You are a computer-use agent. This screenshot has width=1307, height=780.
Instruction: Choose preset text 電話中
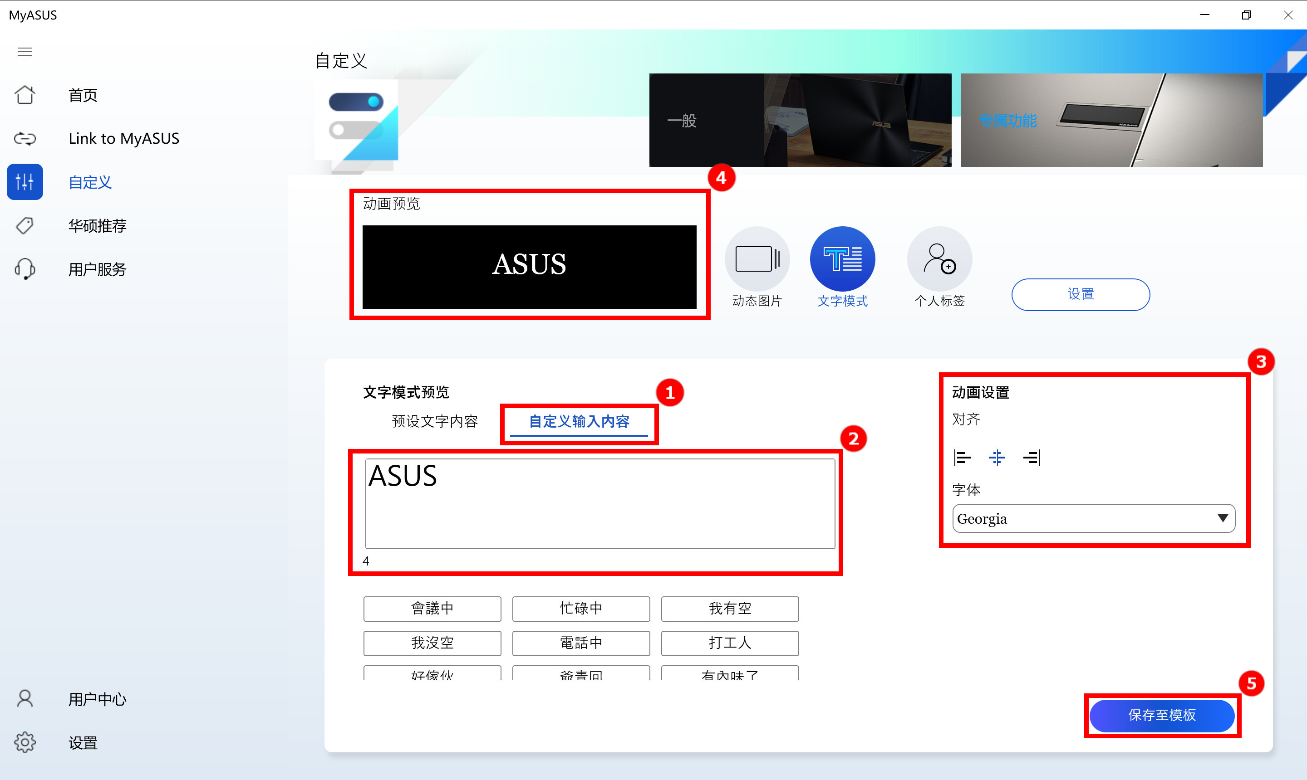pyautogui.click(x=581, y=643)
